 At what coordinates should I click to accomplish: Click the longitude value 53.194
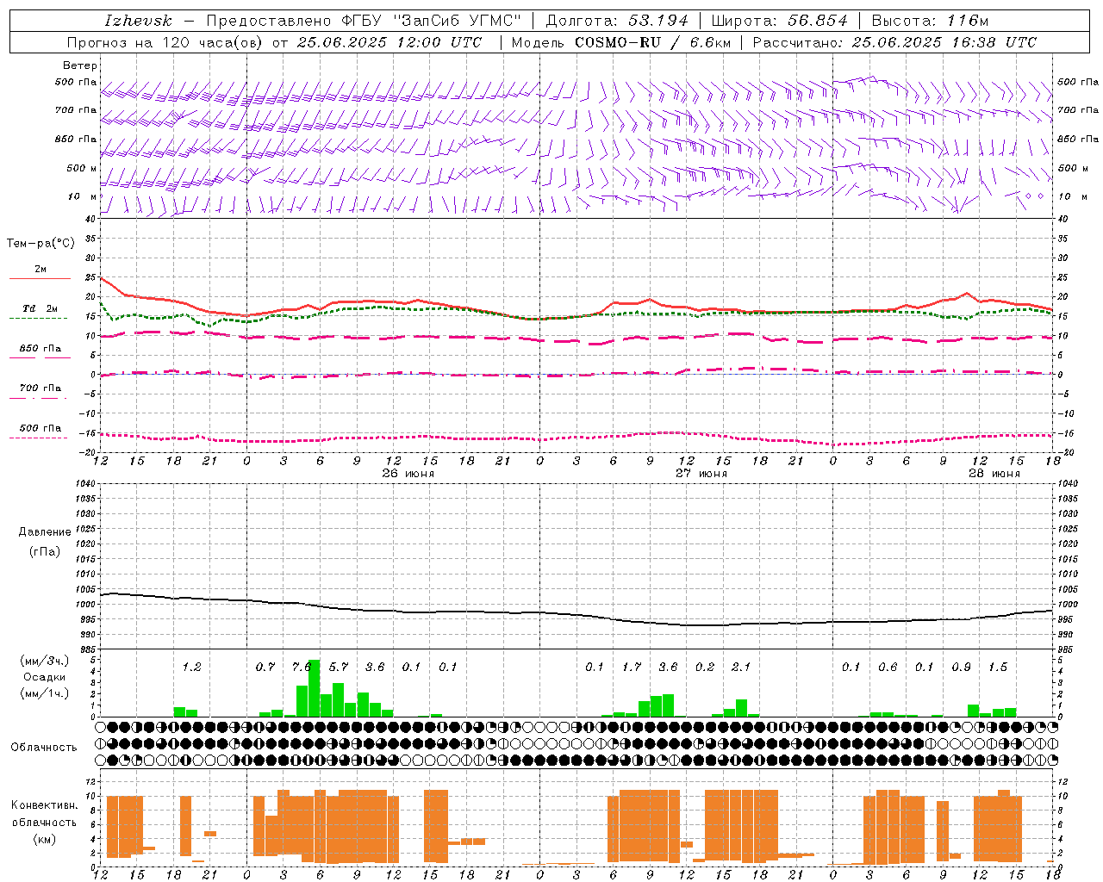point(658,21)
